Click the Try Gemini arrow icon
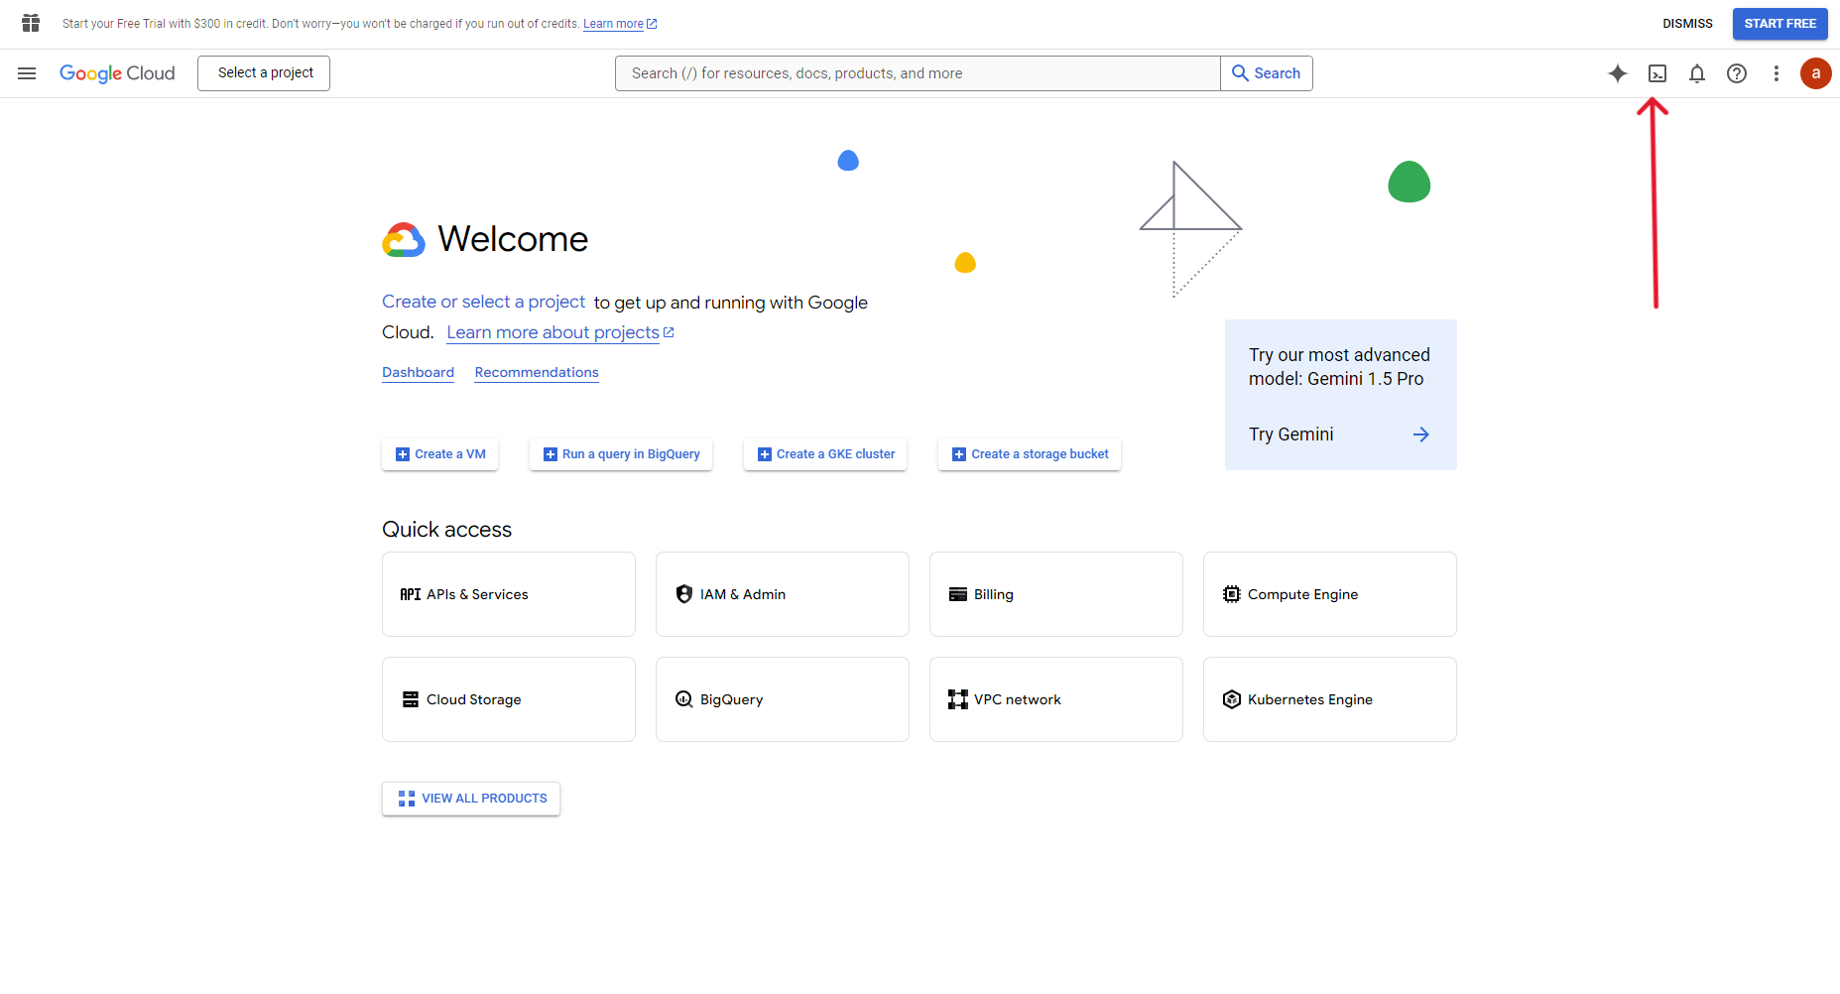Viewport: 1840px width, 994px height. point(1421,435)
